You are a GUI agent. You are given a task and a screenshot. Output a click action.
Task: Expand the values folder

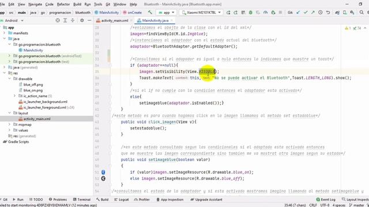[x=9, y=130]
